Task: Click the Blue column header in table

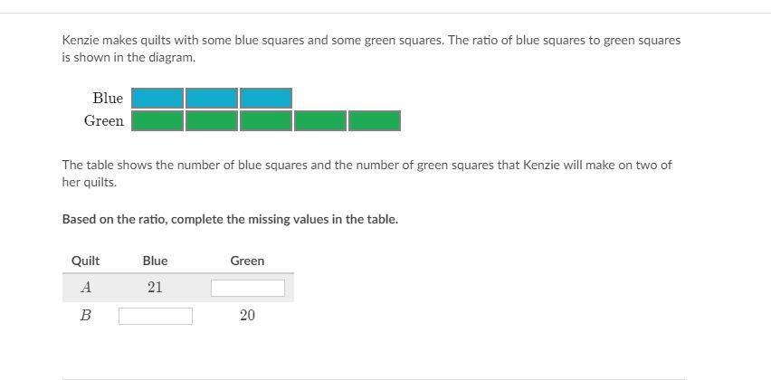Action: coord(155,261)
